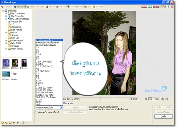The width and height of the screenshot is (177, 128).
Task: Open the Print tab (พิมพ์)
Action: (x=88, y=7)
